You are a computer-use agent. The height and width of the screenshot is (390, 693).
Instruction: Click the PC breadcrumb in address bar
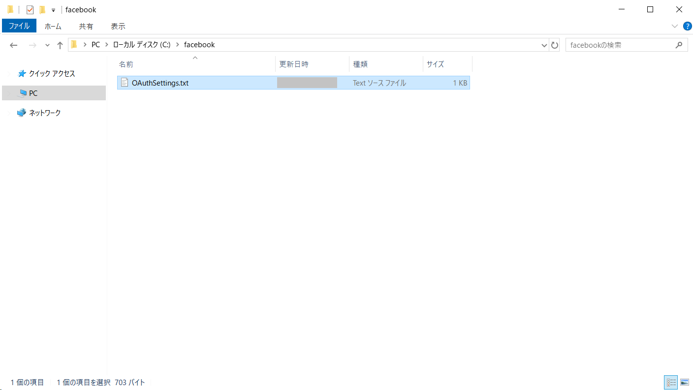pos(95,45)
